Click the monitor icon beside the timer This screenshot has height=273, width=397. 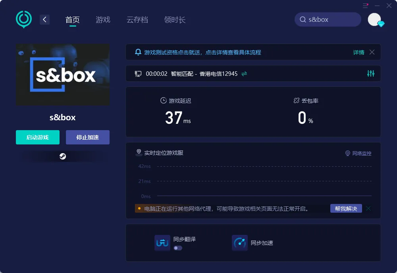[138, 74]
